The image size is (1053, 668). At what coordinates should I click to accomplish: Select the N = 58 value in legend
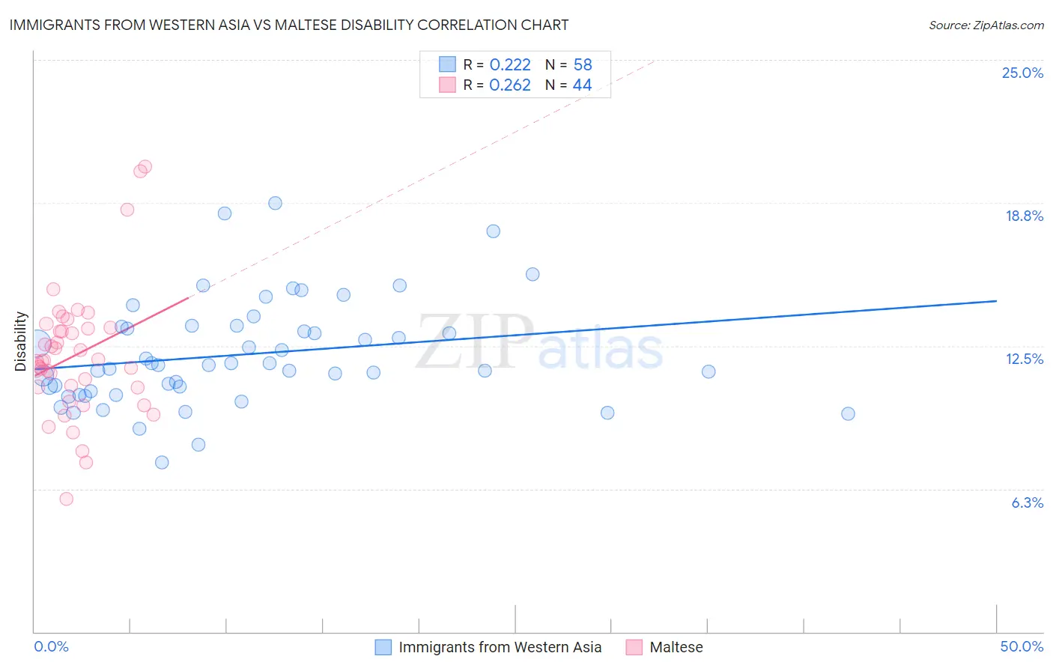568,64
